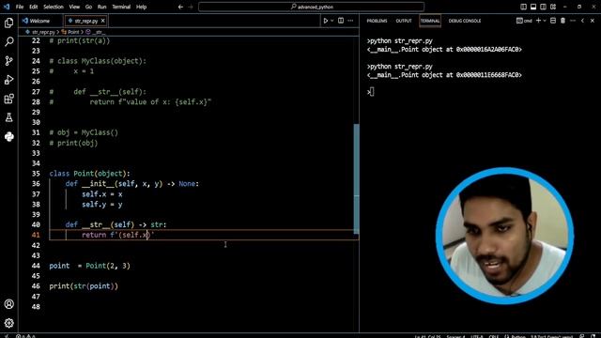Open the Python extension view
Viewport: 601px width, 338px height.
[x=8, y=137]
